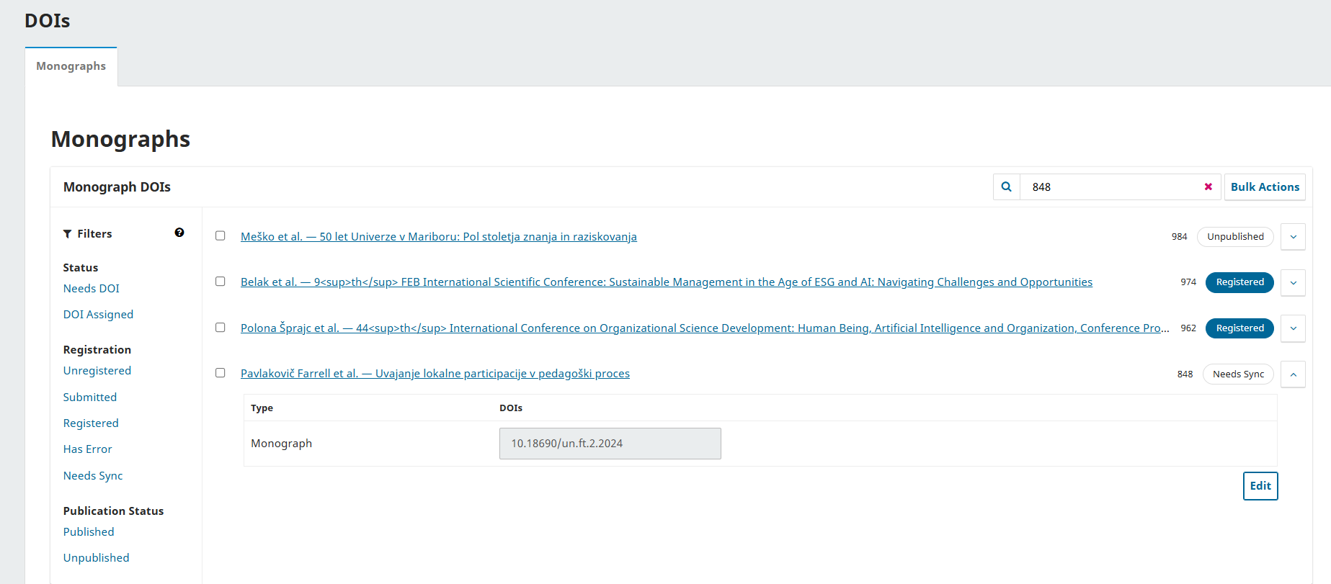Screen dimensions: 1331x584
Task: Collapse the Pavlakovič Farrell et al. row
Action: (x=1293, y=374)
